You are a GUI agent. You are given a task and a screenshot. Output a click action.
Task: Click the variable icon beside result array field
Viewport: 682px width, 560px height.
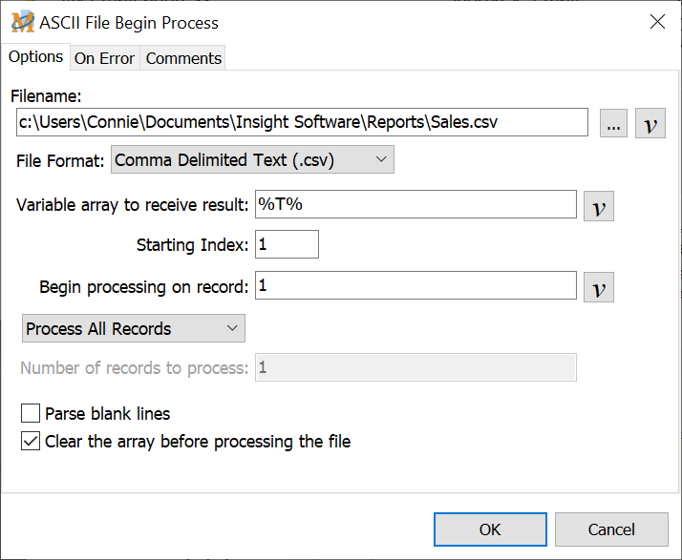599,207
